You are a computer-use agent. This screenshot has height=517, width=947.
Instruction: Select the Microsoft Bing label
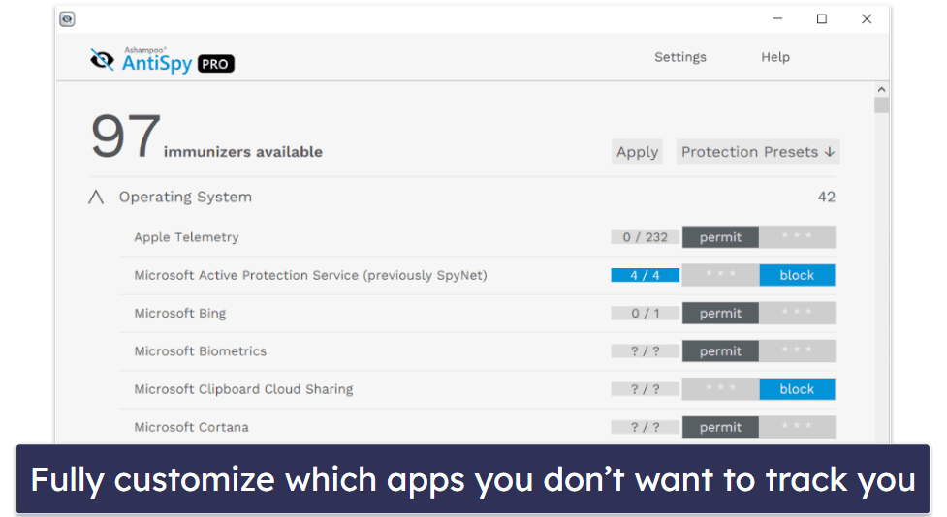(x=180, y=313)
